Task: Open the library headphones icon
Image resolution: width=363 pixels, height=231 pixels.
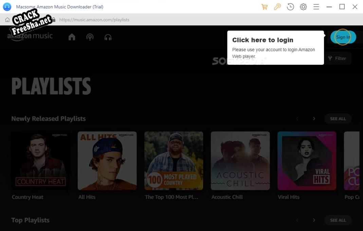Action: click(108, 37)
